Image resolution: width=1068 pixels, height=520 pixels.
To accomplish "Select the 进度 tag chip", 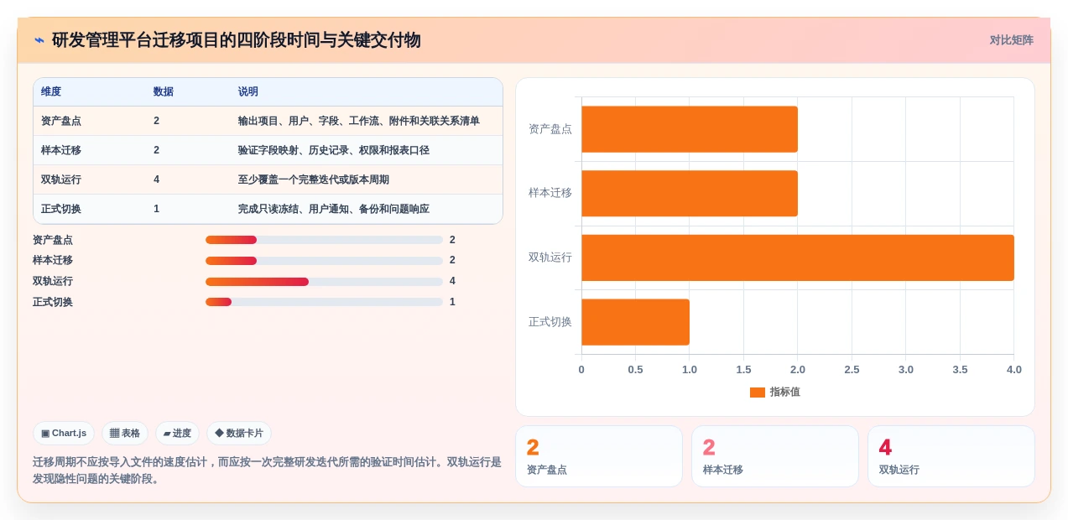I will [x=177, y=434].
